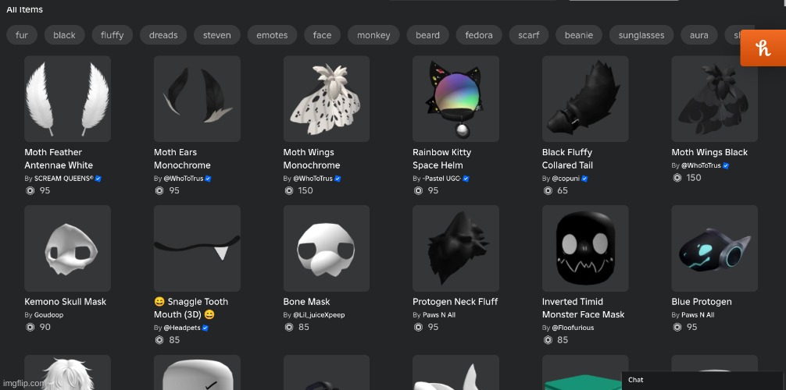Filter by the beard tag
786x390 pixels.
(427, 35)
